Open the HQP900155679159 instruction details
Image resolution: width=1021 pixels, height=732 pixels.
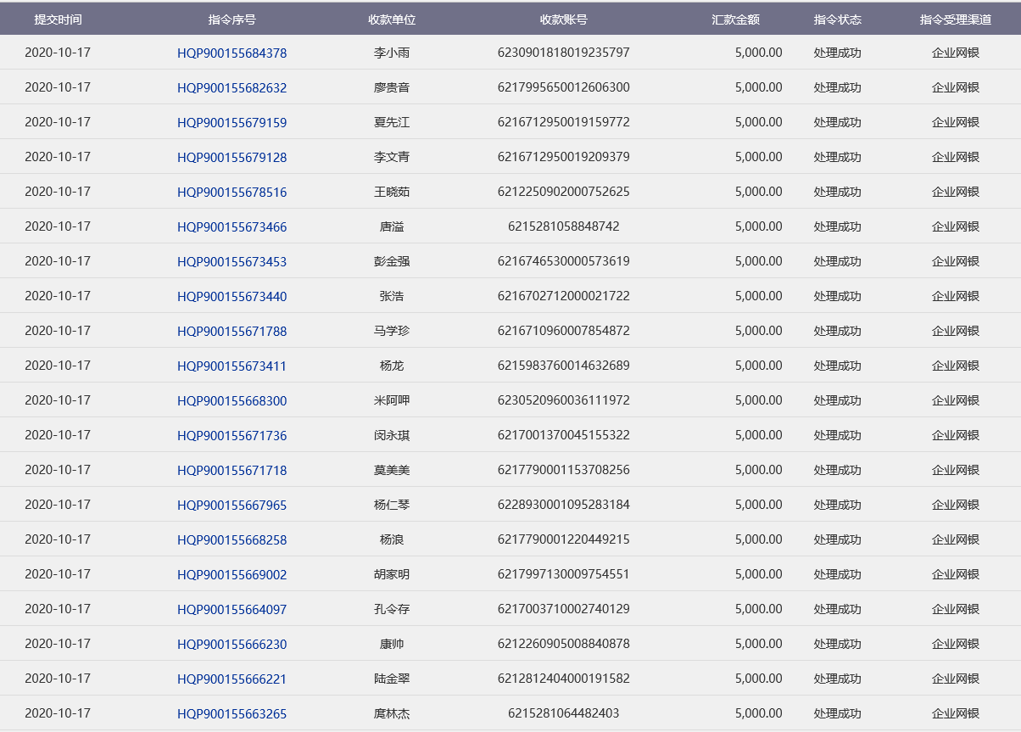click(x=232, y=123)
